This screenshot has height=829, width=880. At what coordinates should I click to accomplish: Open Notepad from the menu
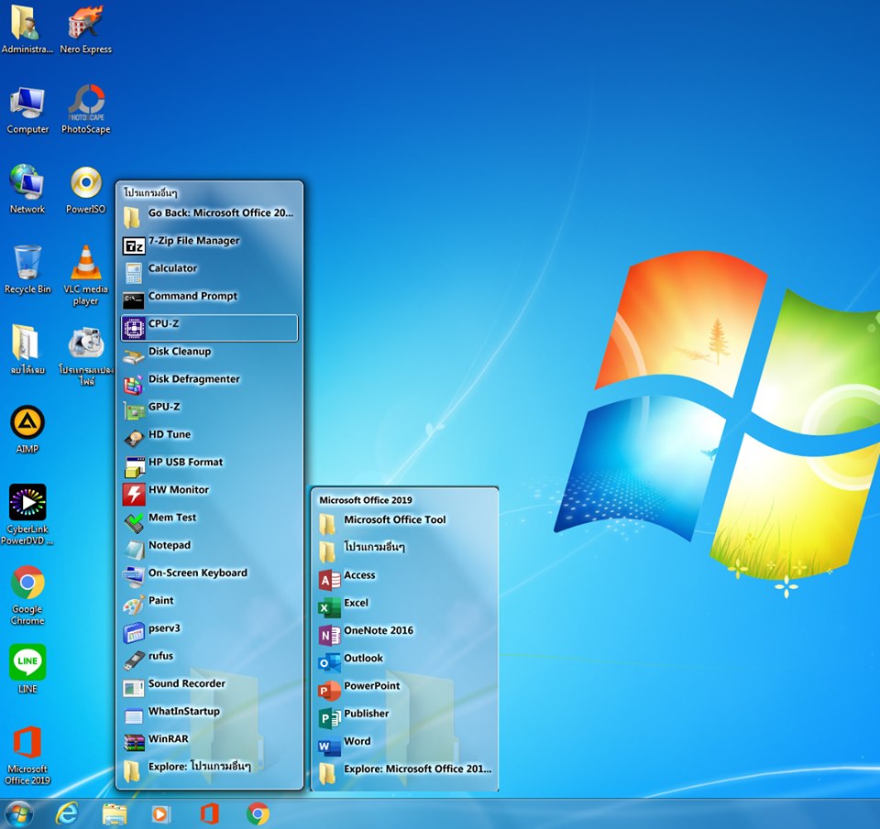coord(209,549)
